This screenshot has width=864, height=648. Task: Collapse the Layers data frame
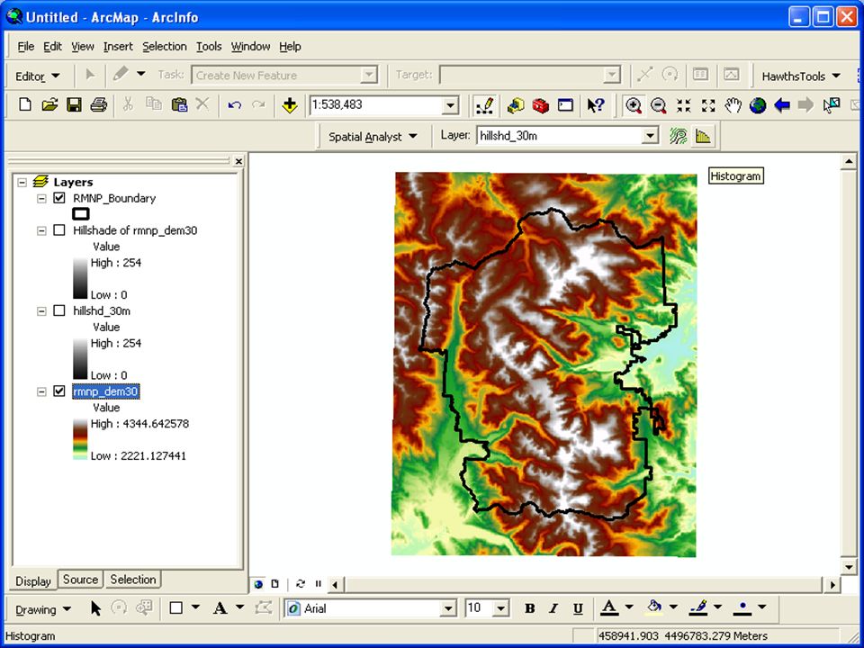(22, 182)
